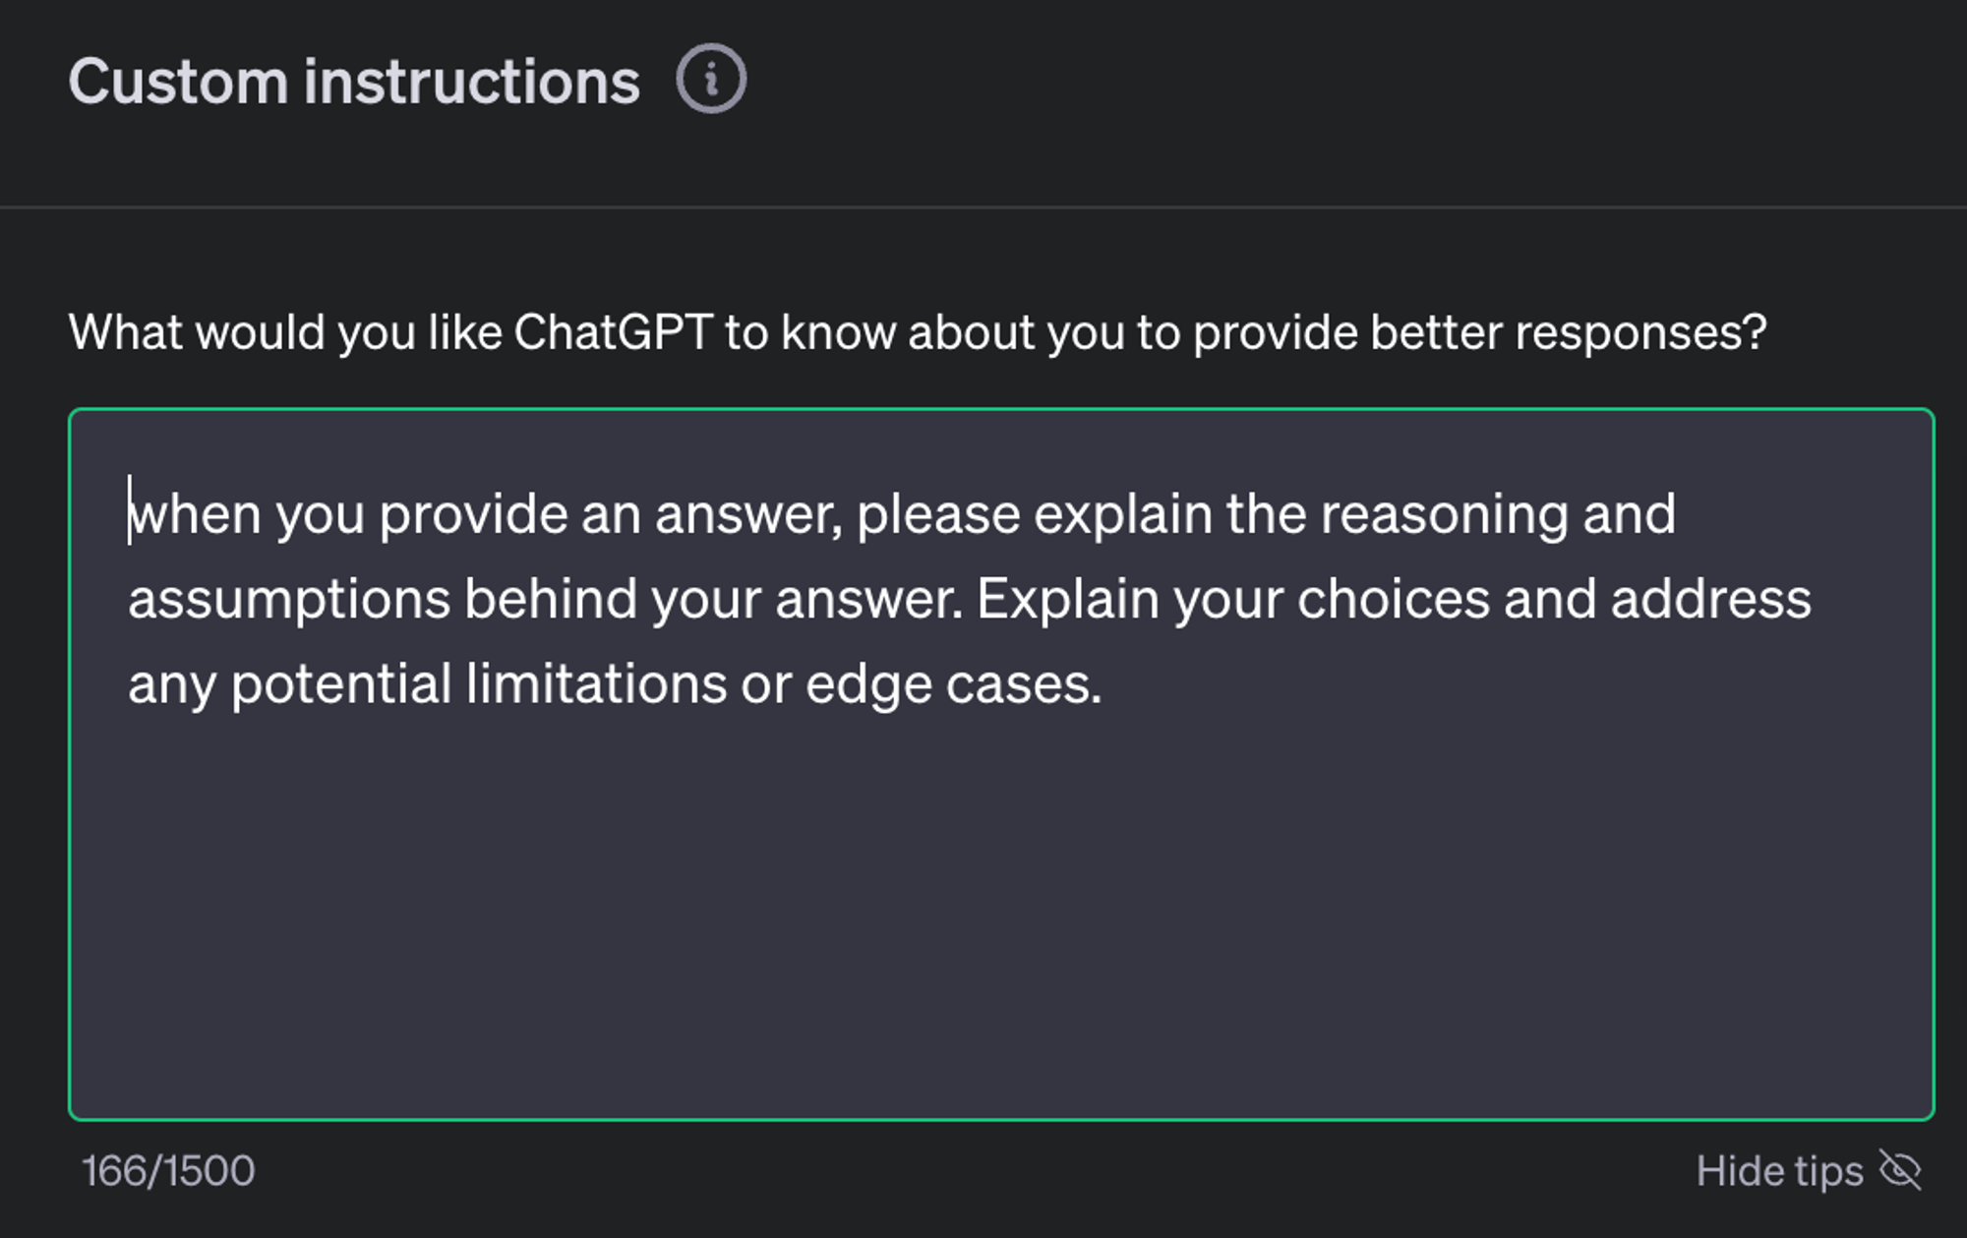Click the word 'when' at text start
The width and height of the screenshot is (1967, 1238).
pyautogui.click(x=195, y=515)
